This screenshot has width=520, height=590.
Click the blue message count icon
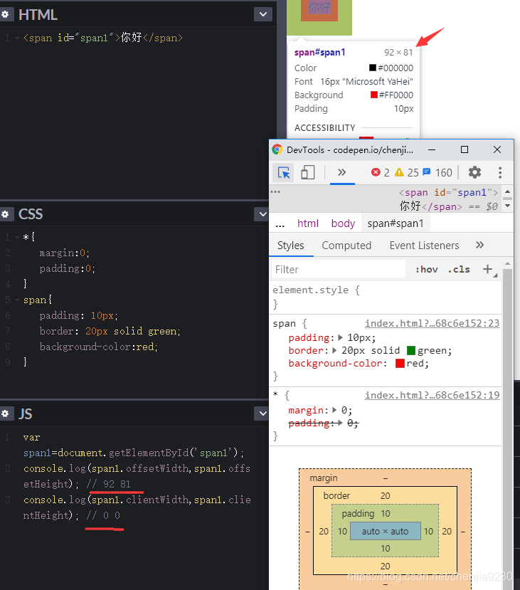426,172
